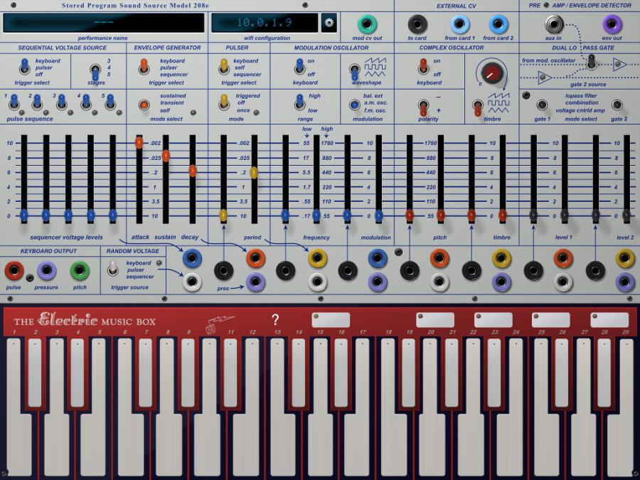Toggle Modulation Oscillator keyboard on/off switch

(x=300, y=67)
